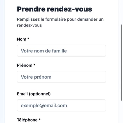Click the Votre prénom placeholder text

(x=36, y=77)
